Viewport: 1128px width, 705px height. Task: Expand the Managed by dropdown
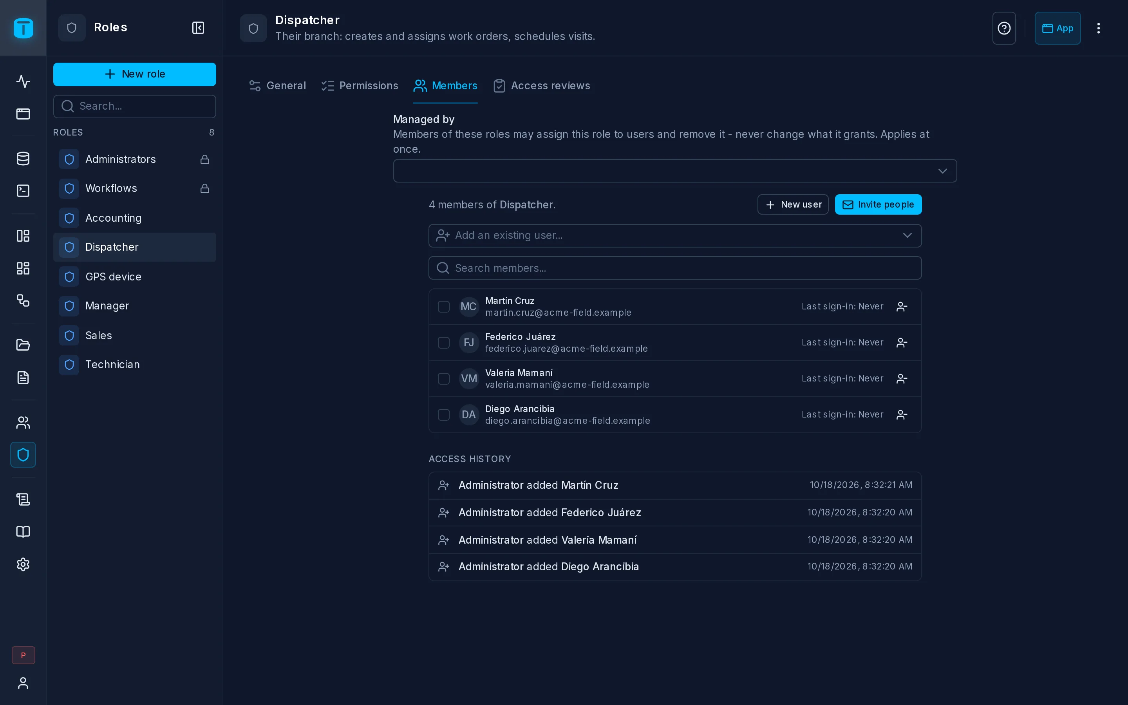click(x=675, y=171)
